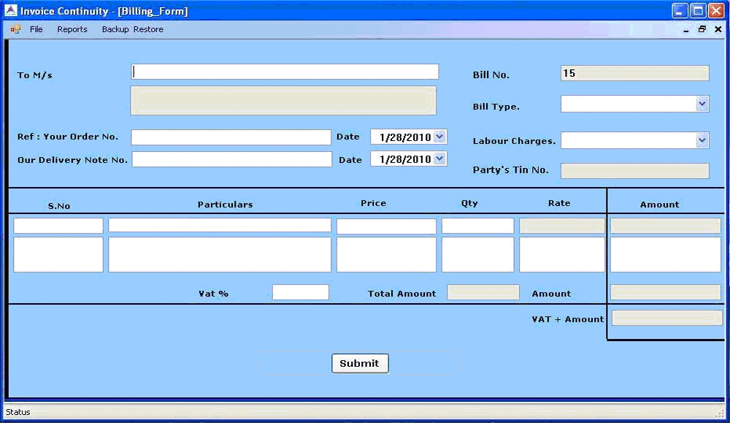Screen dimensions: 730x423
Task: Click the Particulars entry field
Action: coord(219,225)
